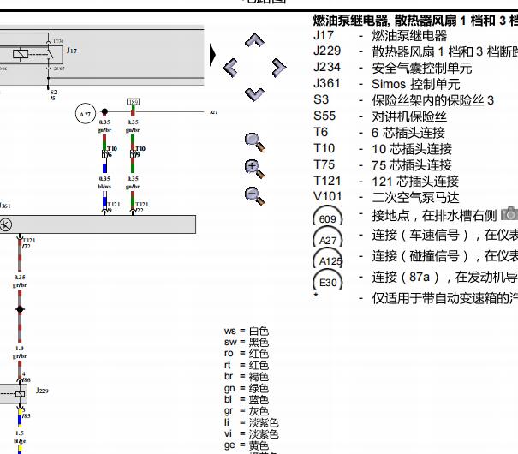Click the color code sw = 黑色
518x454 pixels.
[x=247, y=343]
